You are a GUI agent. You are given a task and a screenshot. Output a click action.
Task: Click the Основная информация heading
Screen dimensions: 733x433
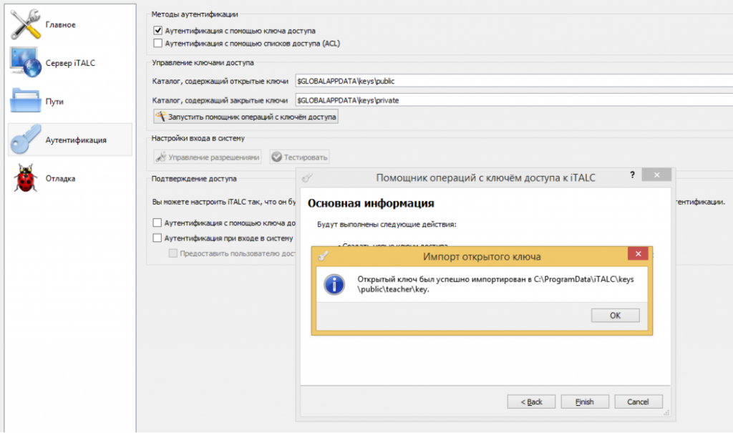(371, 203)
